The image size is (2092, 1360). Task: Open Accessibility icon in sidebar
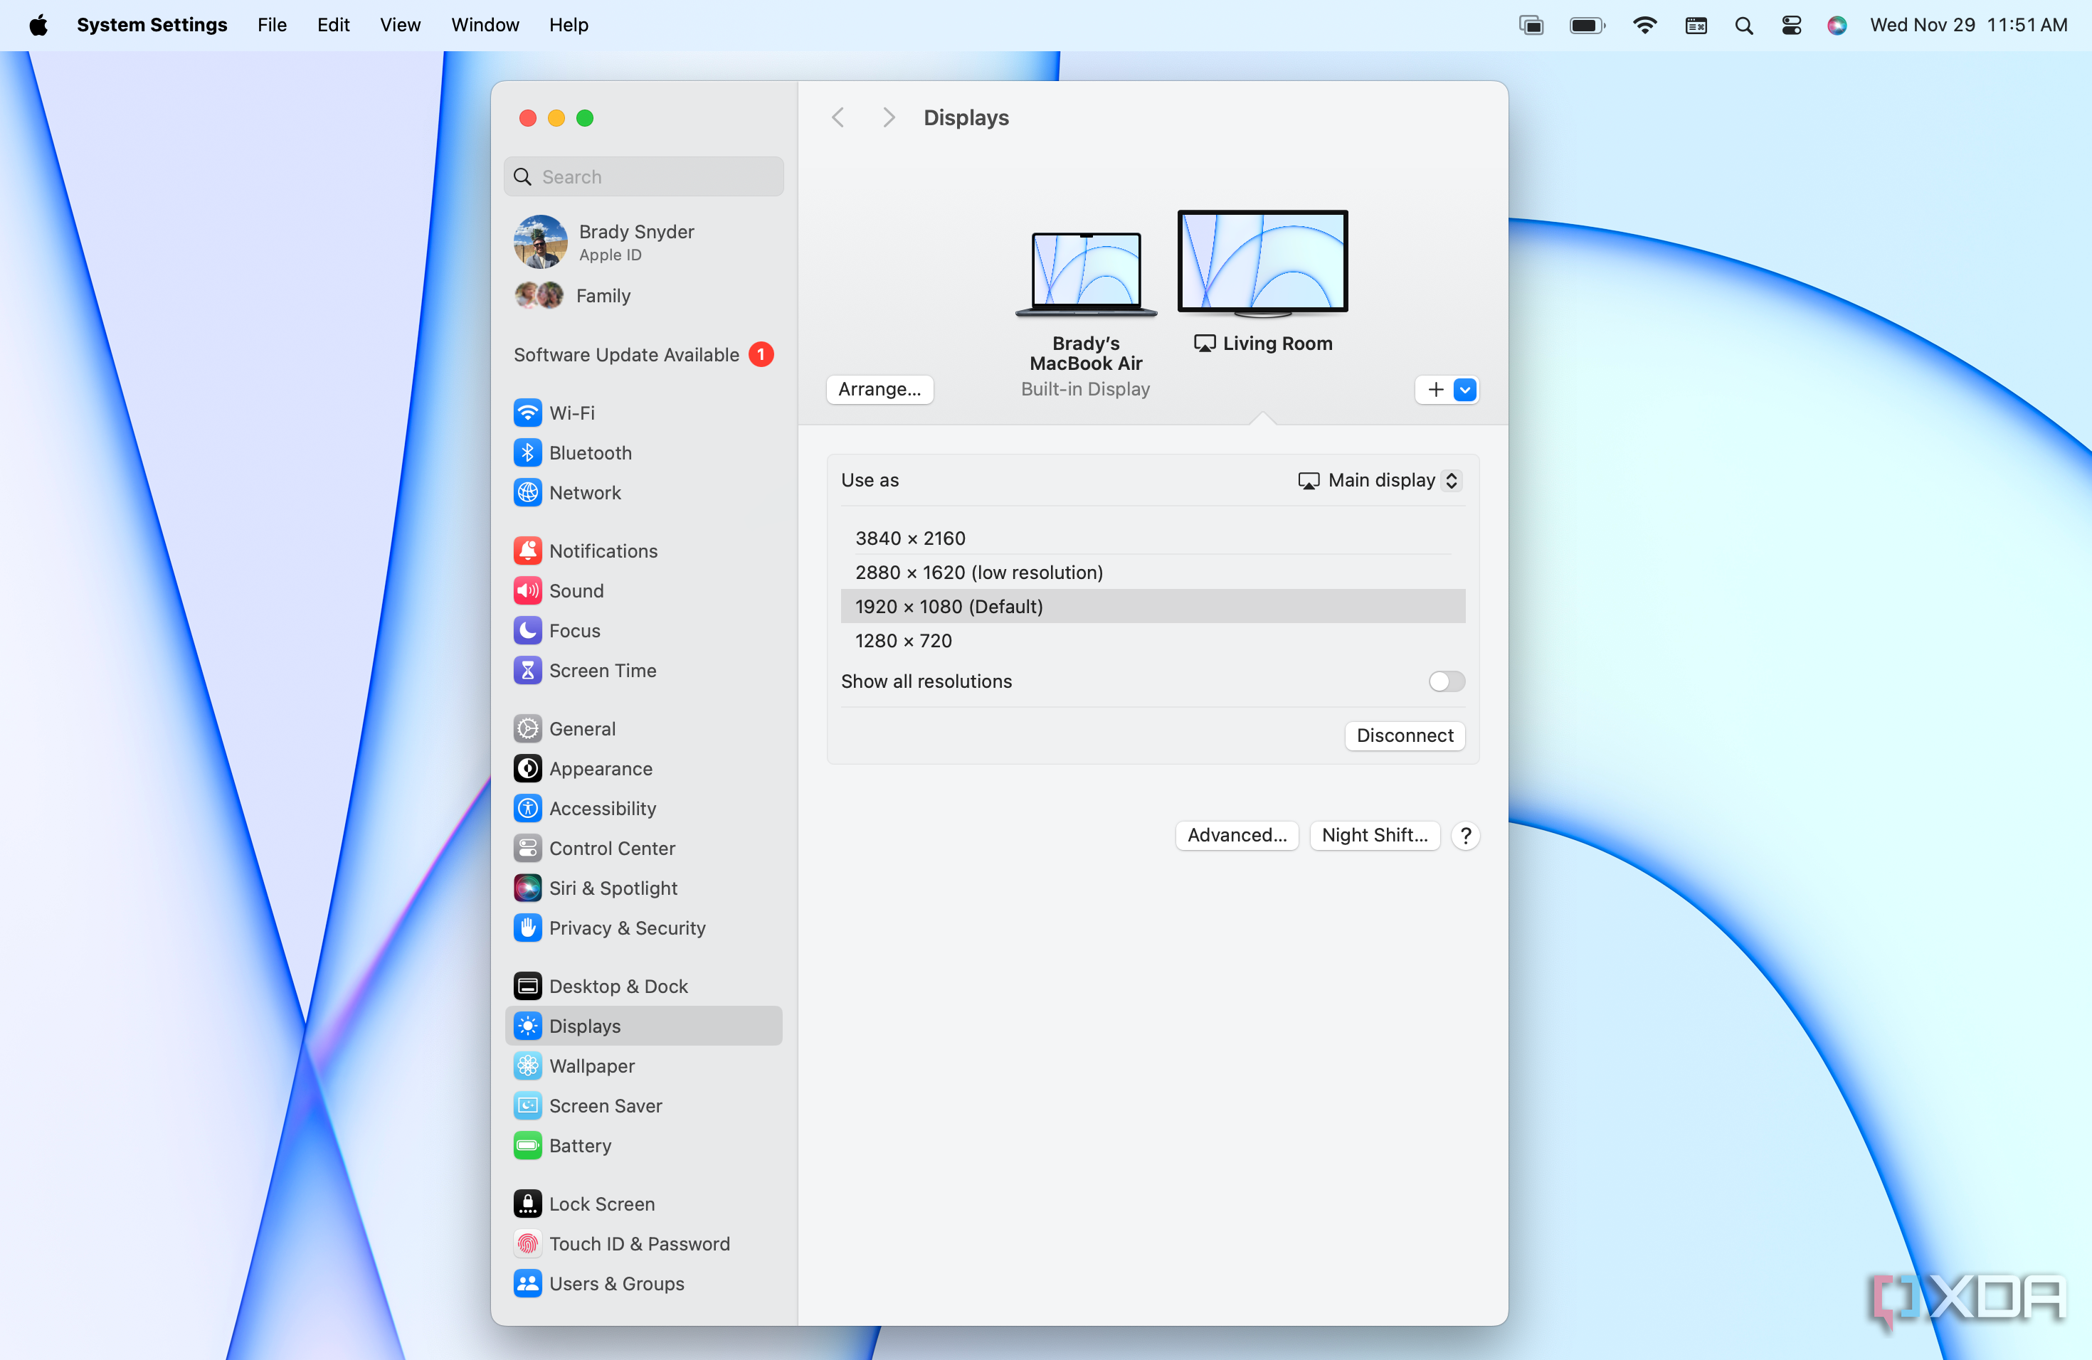[527, 808]
